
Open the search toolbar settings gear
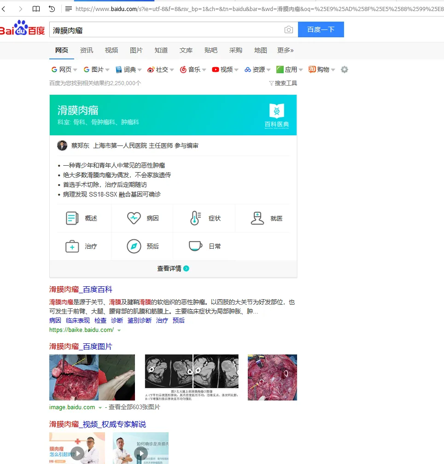click(344, 70)
